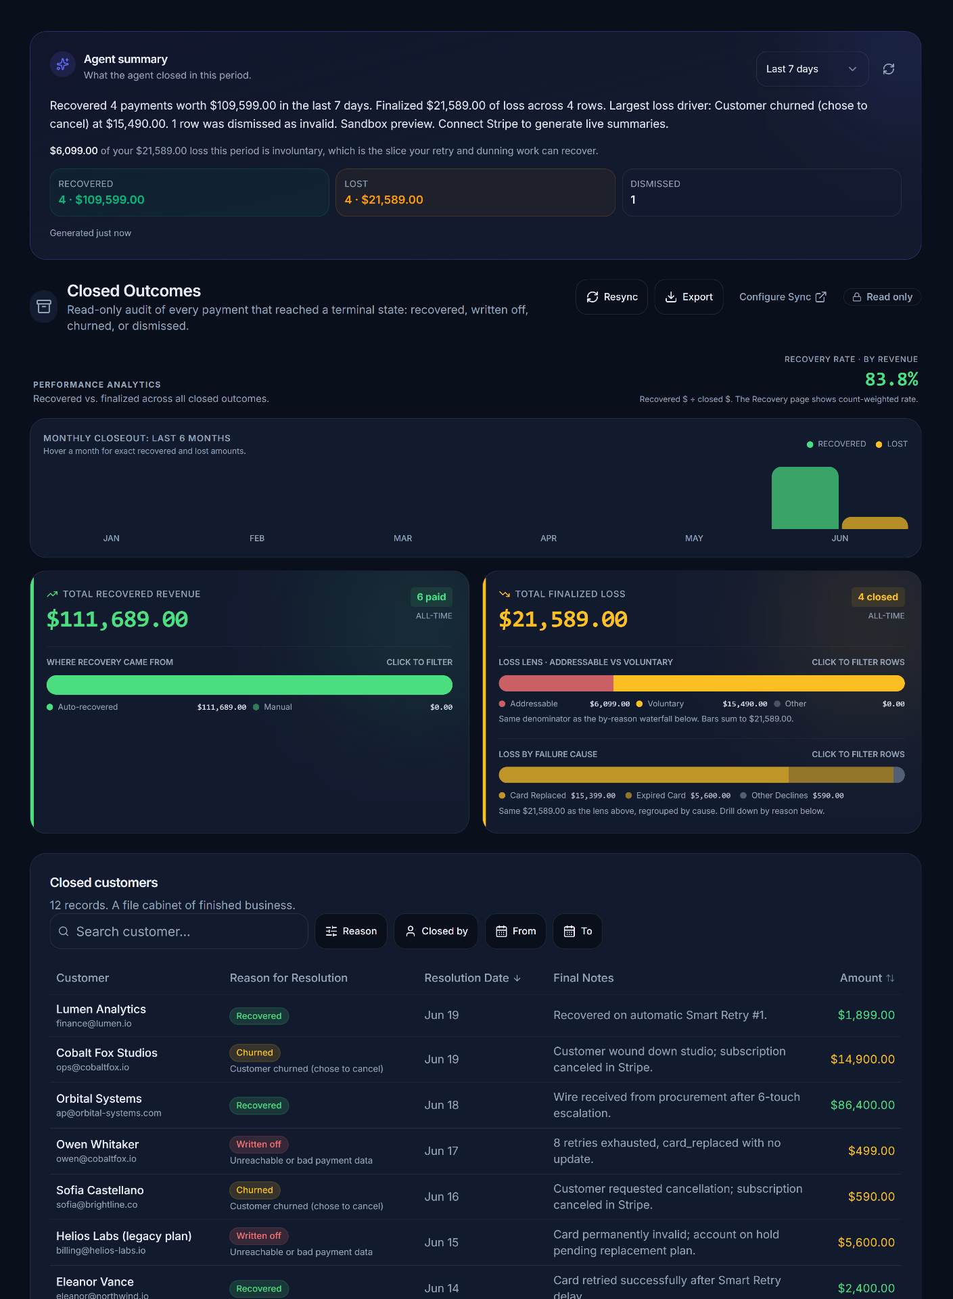Click the finance@lumen.io email
This screenshot has height=1299, width=953.
click(x=94, y=1024)
